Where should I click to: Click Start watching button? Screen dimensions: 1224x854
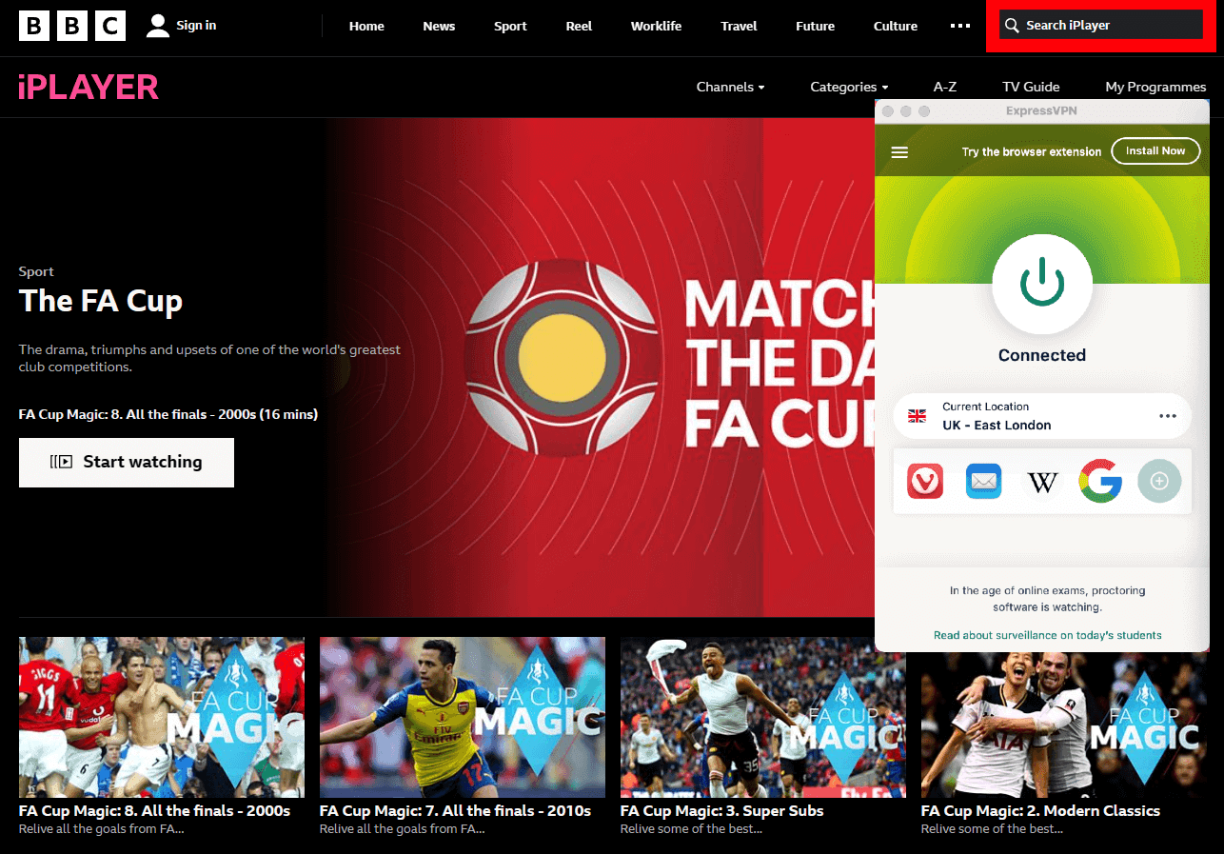click(x=127, y=463)
